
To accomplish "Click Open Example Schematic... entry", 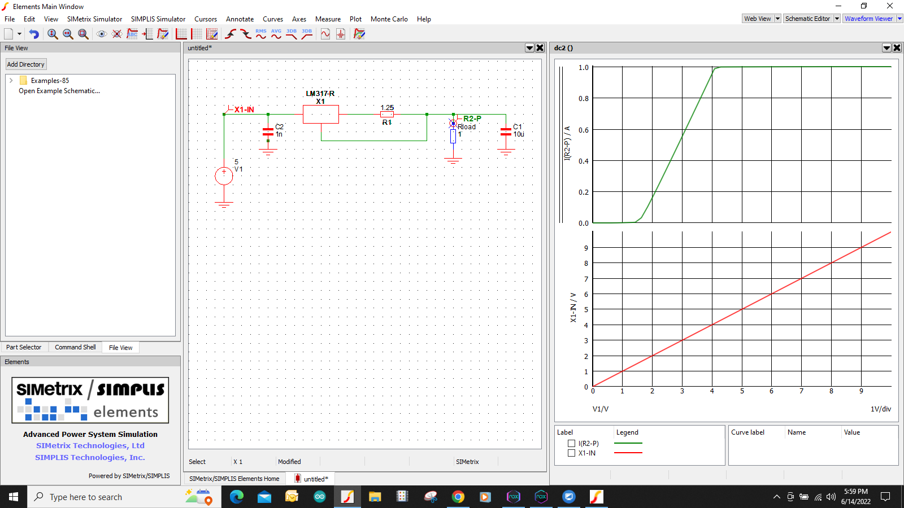I will click(x=59, y=91).
